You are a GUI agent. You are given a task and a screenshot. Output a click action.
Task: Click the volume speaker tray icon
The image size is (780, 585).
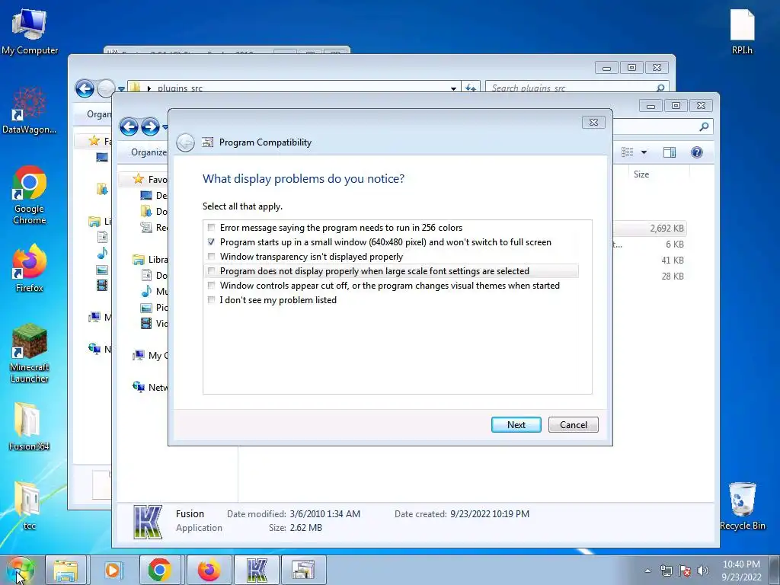tap(702, 571)
